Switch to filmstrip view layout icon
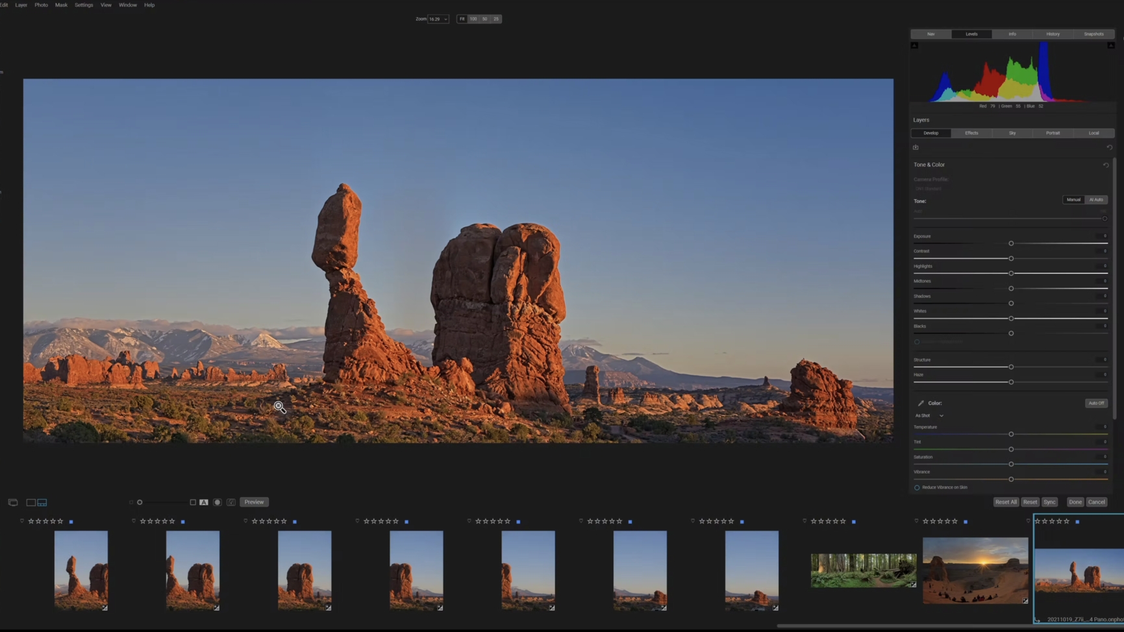Viewport: 1124px width, 632px height. pyautogui.click(x=42, y=502)
